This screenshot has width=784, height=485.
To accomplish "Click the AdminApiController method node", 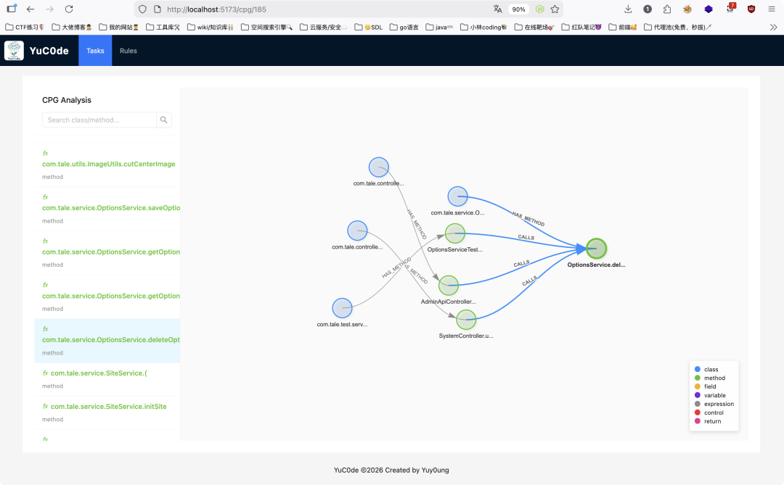I will pos(449,285).
